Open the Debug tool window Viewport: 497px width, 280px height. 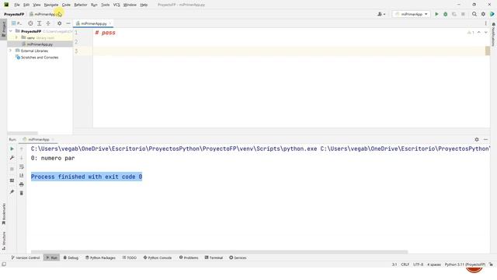(71, 257)
